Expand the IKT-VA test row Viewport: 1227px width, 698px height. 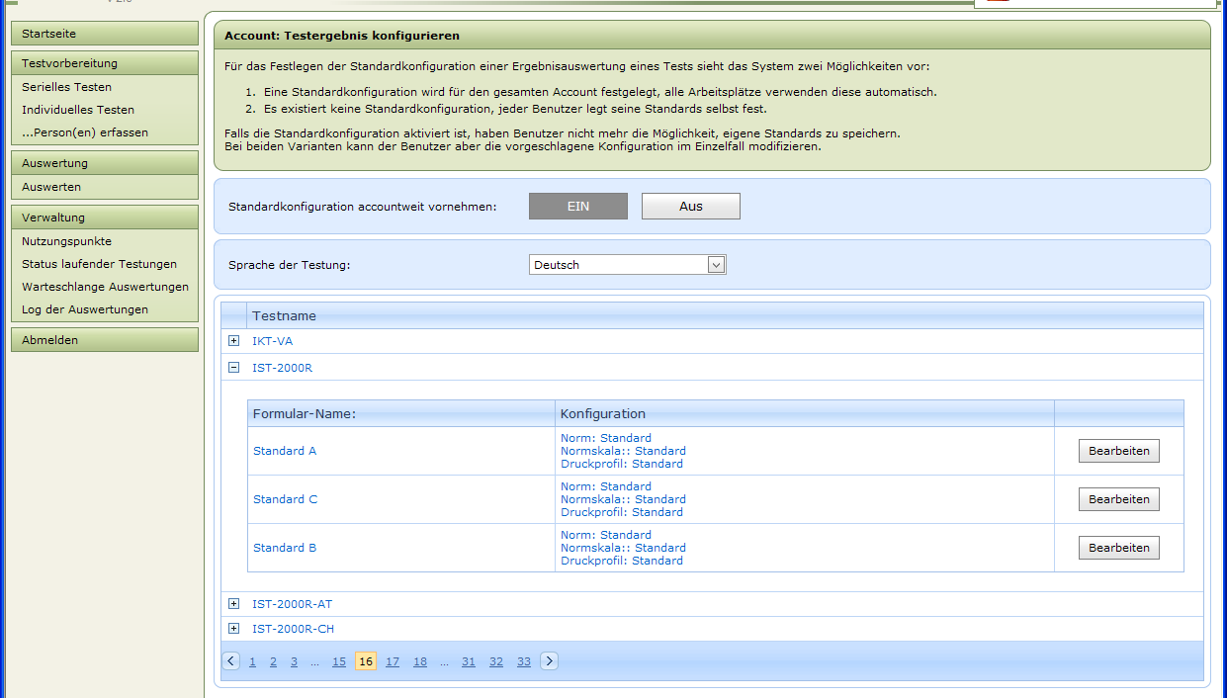(234, 341)
